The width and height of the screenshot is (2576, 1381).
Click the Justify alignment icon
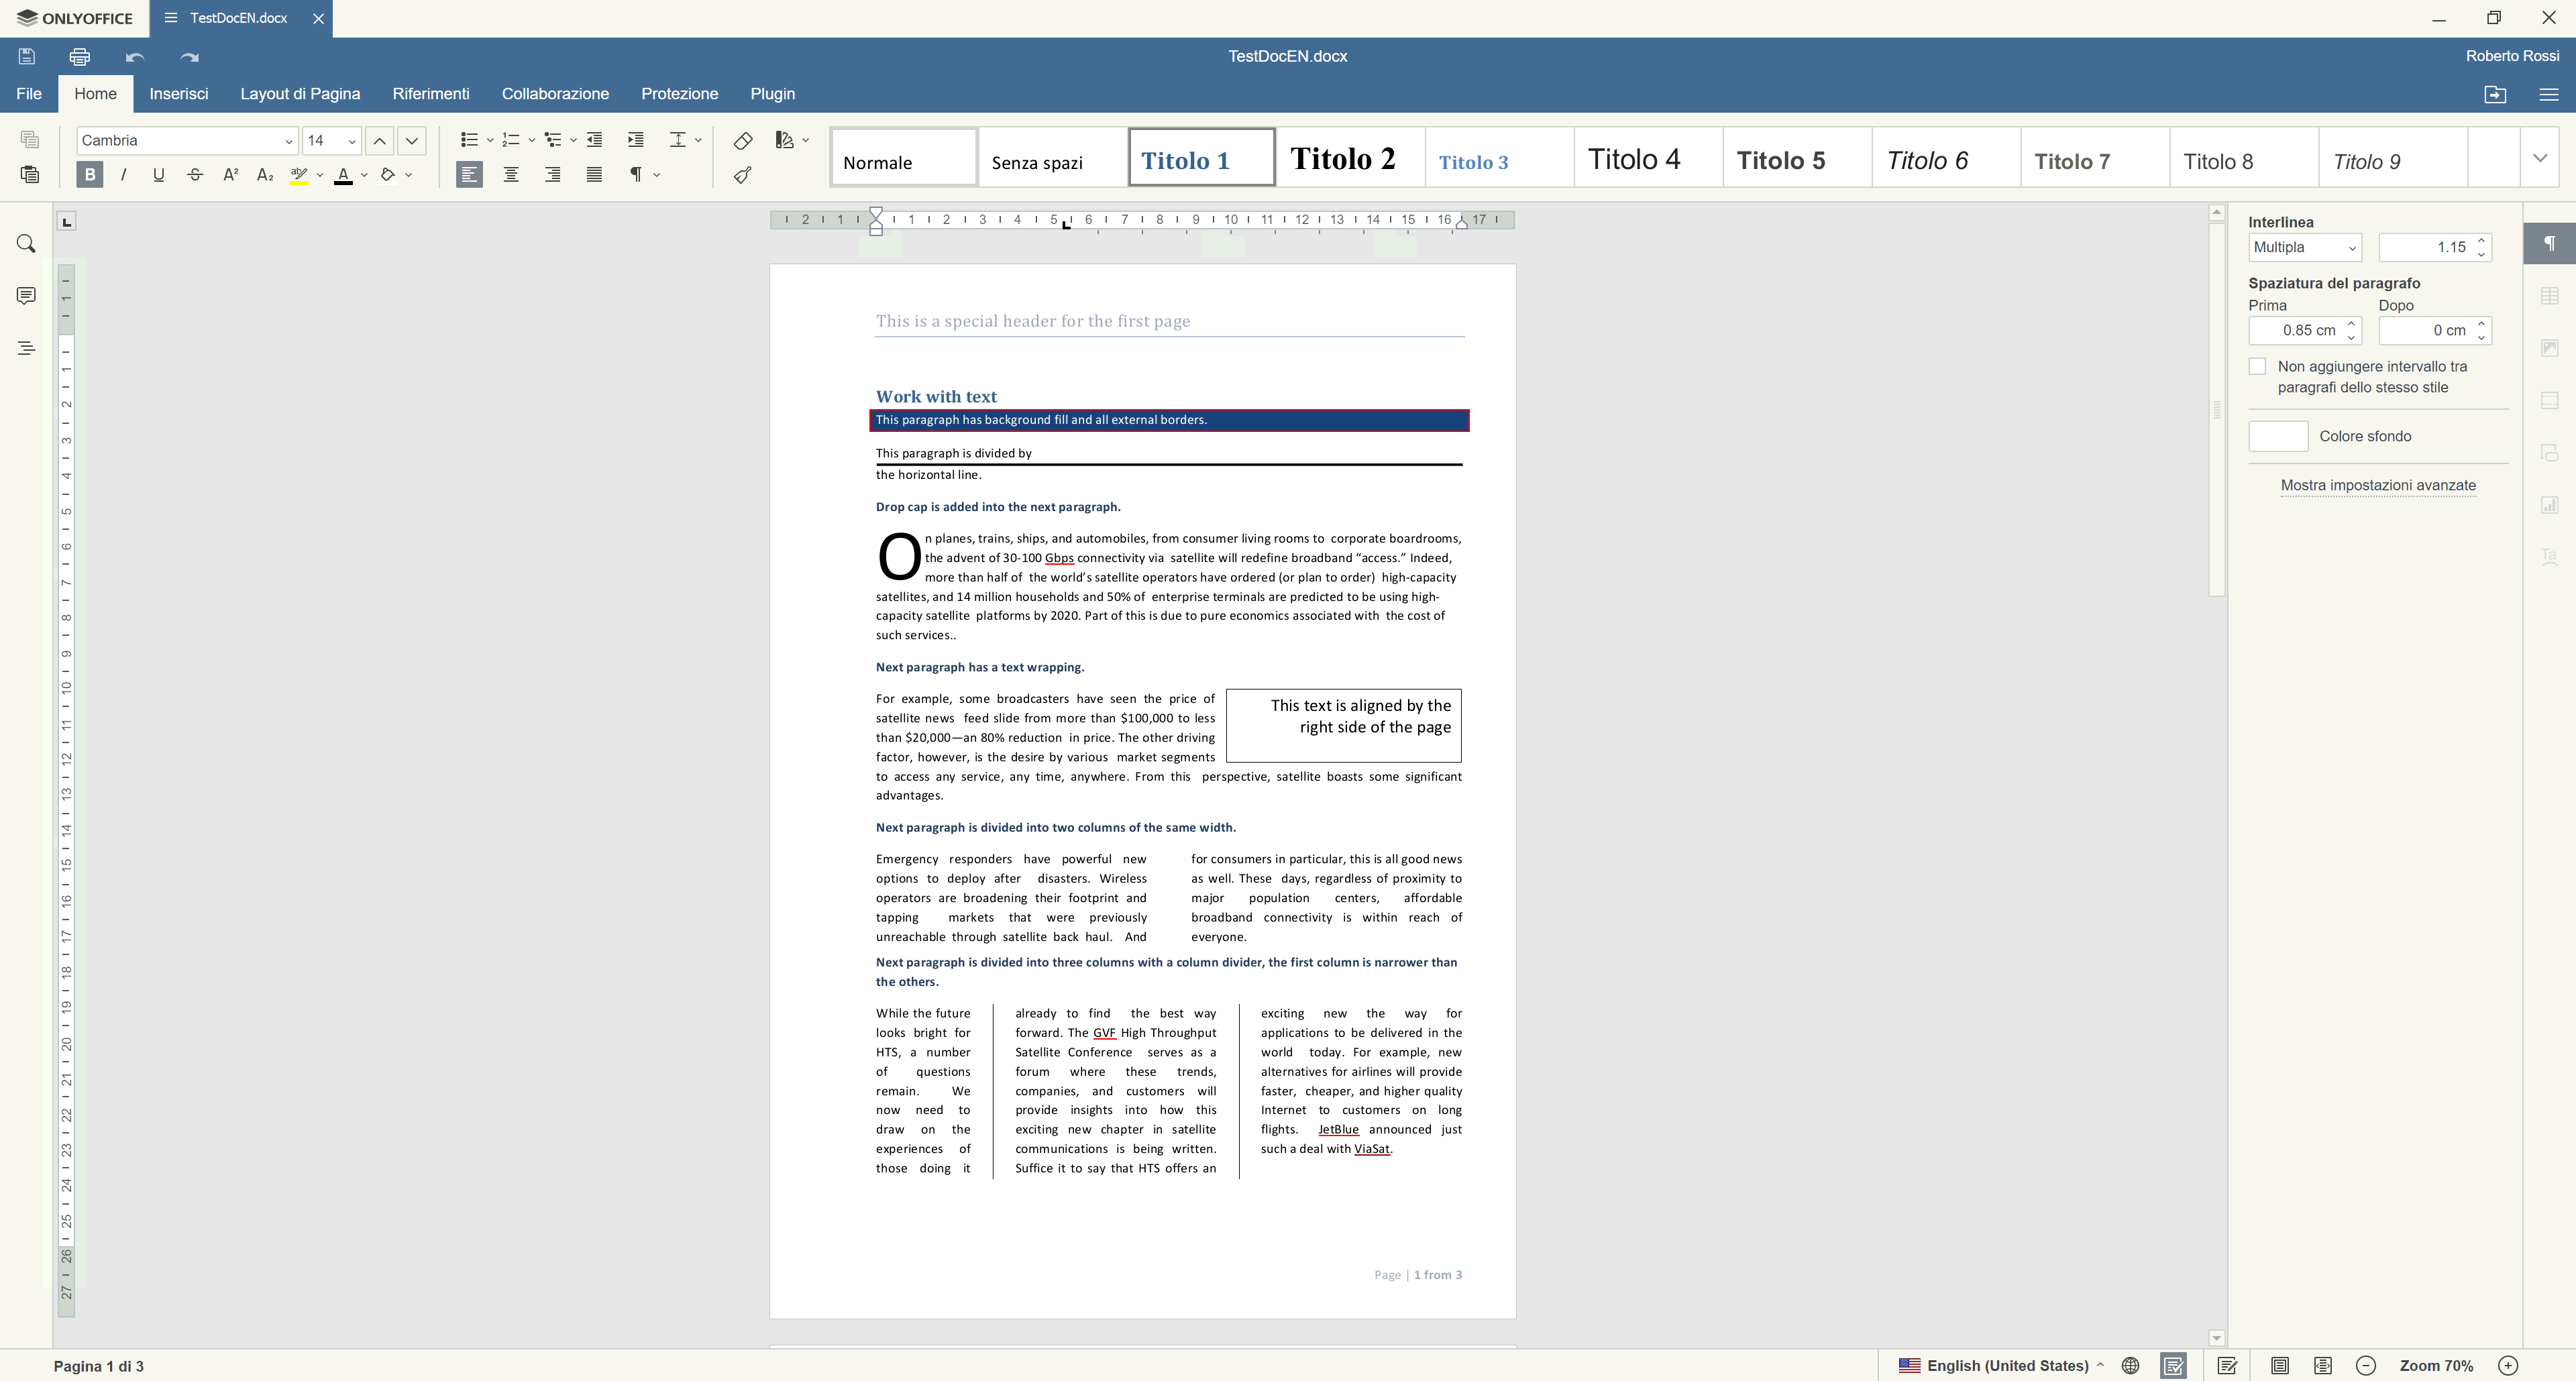[x=594, y=175]
